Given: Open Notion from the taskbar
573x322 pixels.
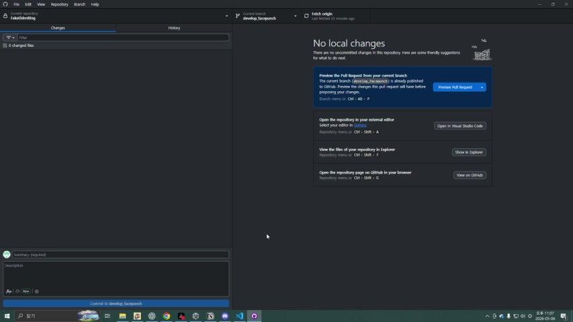Looking at the screenshot, I should [210, 316].
